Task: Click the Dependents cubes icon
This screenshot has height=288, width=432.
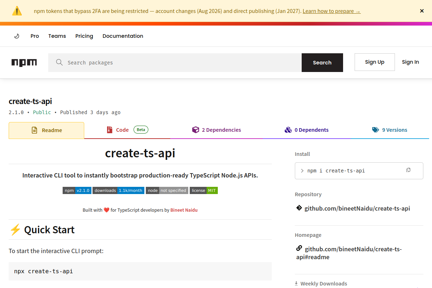Action: [288, 130]
